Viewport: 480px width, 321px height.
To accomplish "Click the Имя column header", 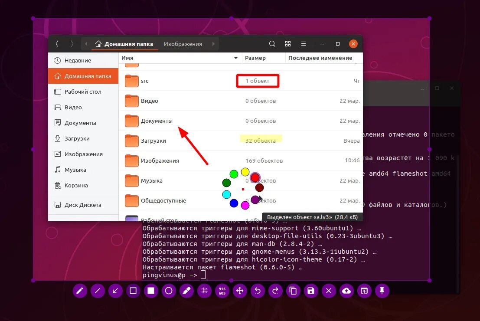I will (x=180, y=58).
